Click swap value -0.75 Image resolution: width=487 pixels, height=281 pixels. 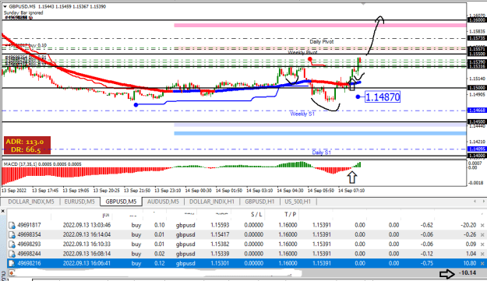pyautogui.click(x=427, y=264)
